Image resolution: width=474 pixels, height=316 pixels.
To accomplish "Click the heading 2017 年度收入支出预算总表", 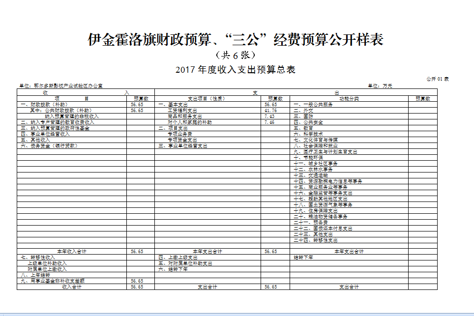I will pyautogui.click(x=236, y=70).
